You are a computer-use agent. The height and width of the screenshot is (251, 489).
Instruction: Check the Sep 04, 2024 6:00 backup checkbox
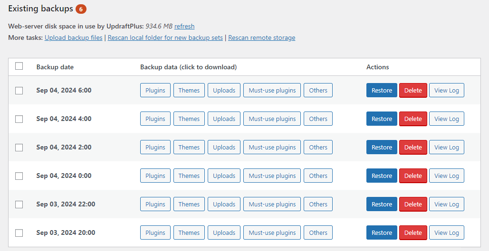pos(19,90)
